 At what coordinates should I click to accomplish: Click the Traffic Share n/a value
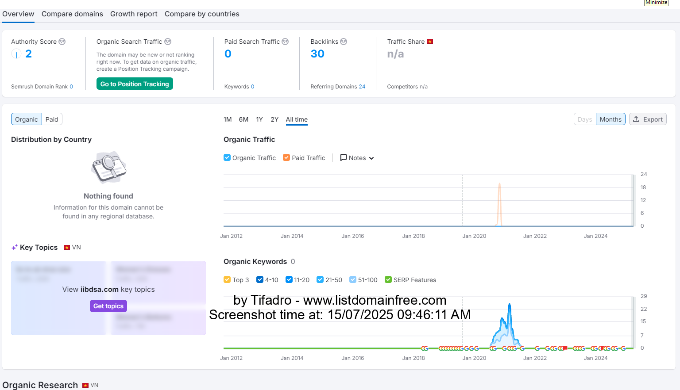[395, 54]
